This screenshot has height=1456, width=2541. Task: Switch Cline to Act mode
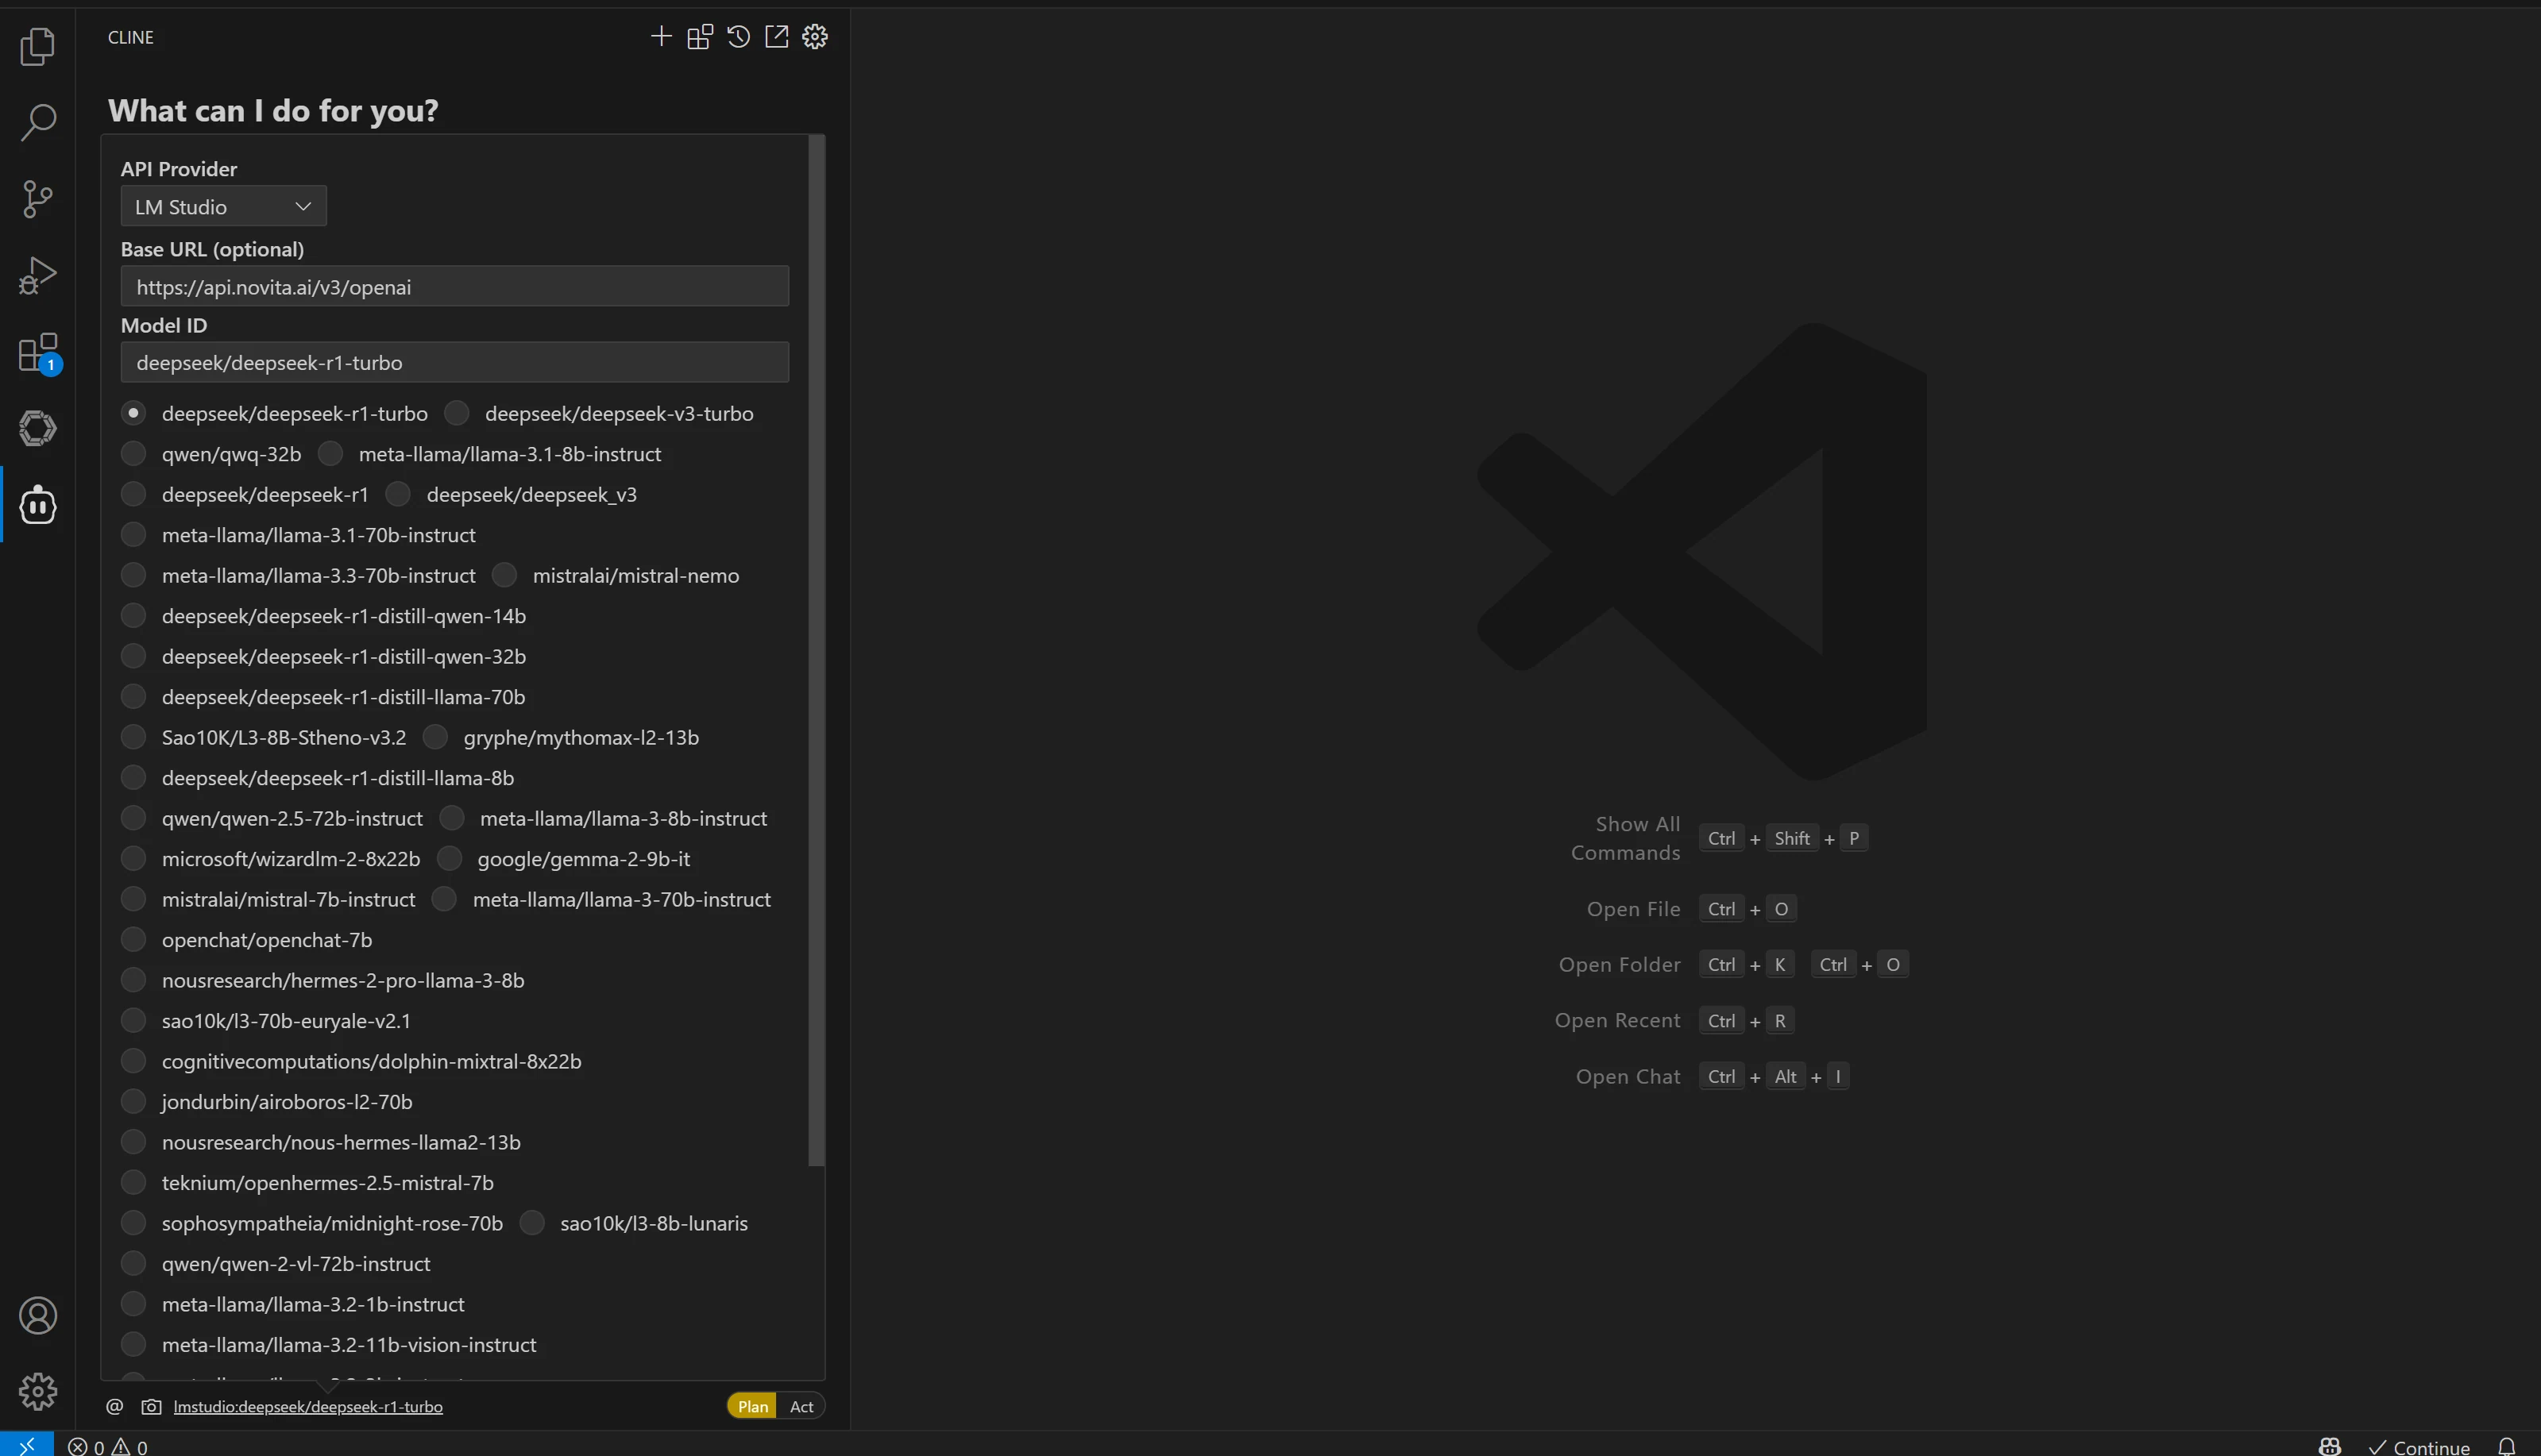[x=801, y=1406]
